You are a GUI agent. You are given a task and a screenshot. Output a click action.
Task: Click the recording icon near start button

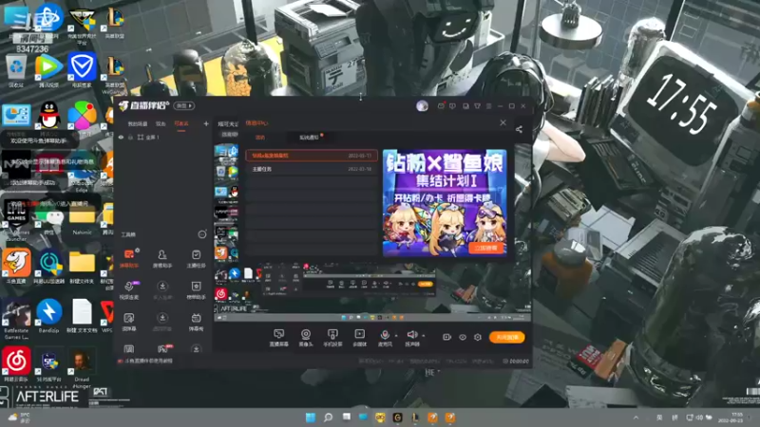[x=446, y=337]
